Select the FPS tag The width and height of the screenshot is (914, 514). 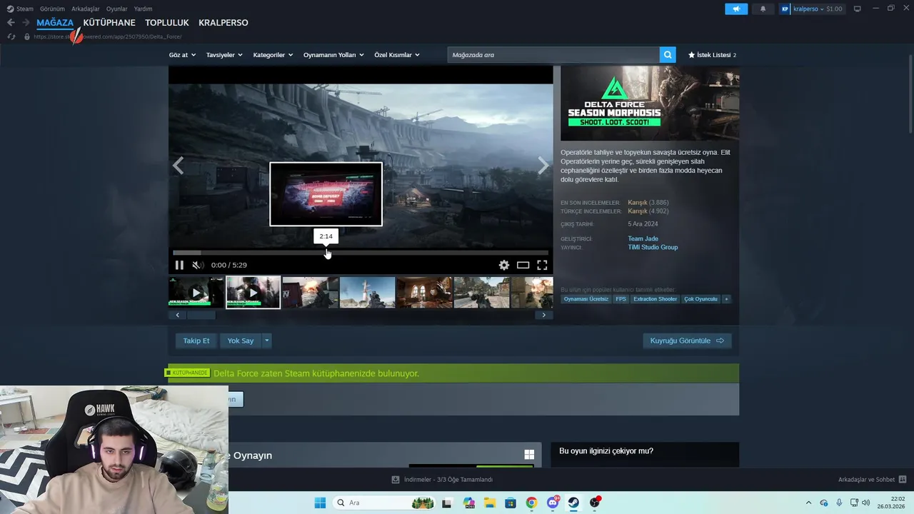click(621, 299)
